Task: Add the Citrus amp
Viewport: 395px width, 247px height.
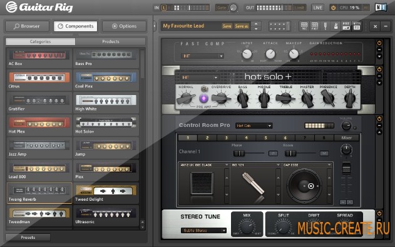Action: pyautogui.click(x=39, y=80)
